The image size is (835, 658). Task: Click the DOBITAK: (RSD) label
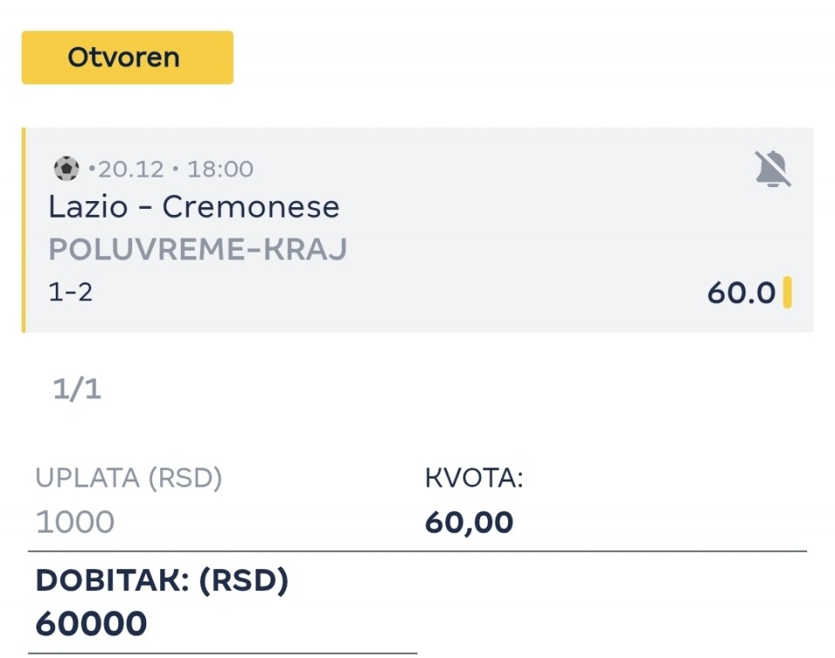[162, 581]
